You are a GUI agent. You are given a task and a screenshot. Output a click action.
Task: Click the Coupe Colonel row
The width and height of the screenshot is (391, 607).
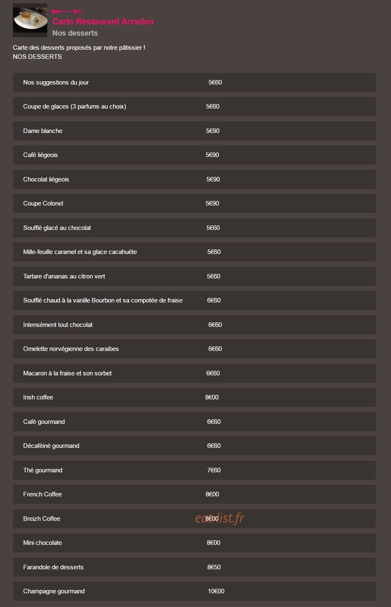(194, 203)
